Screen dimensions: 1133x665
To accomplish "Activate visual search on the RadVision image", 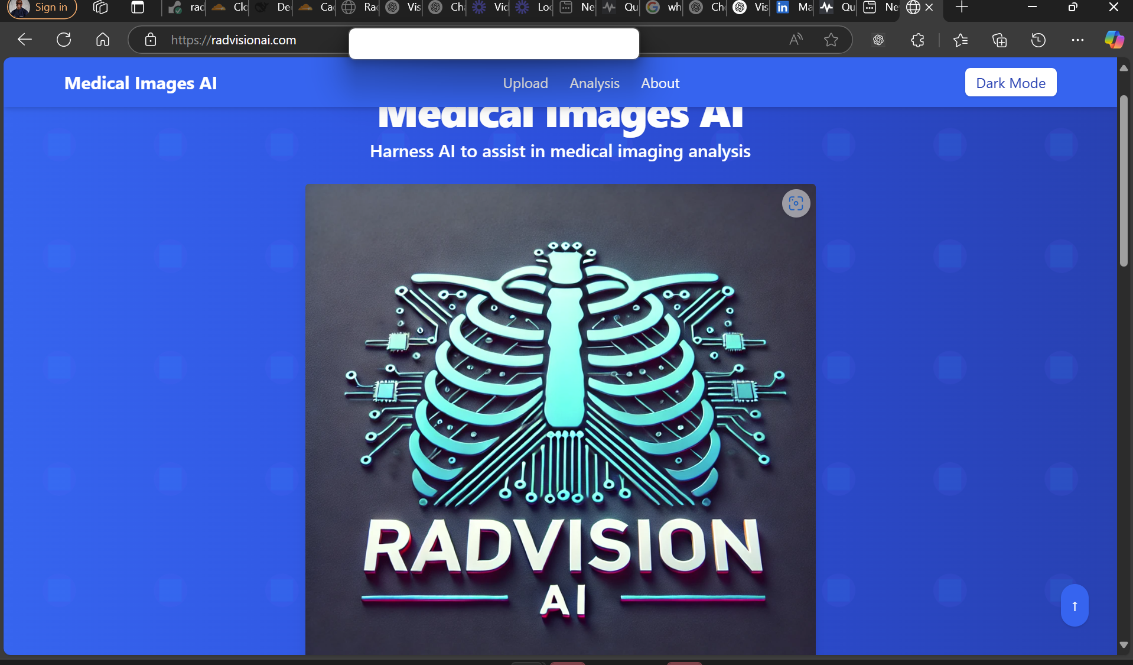I will click(795, 203).
